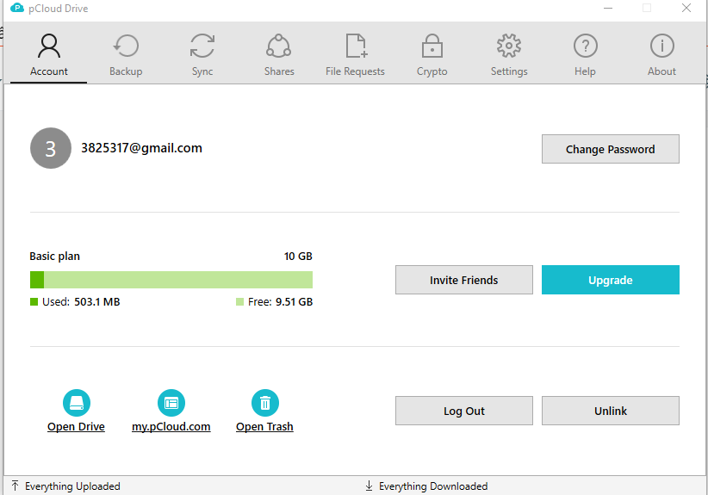708x495 pixels.
Task: Click the my.pCloud.com web icon
Action: click(x=171, y=403)
